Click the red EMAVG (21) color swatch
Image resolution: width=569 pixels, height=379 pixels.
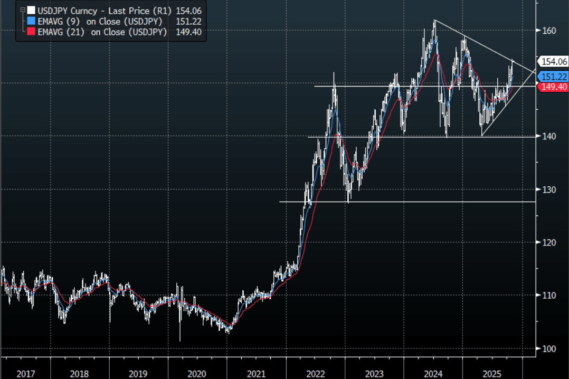point(32,32)
